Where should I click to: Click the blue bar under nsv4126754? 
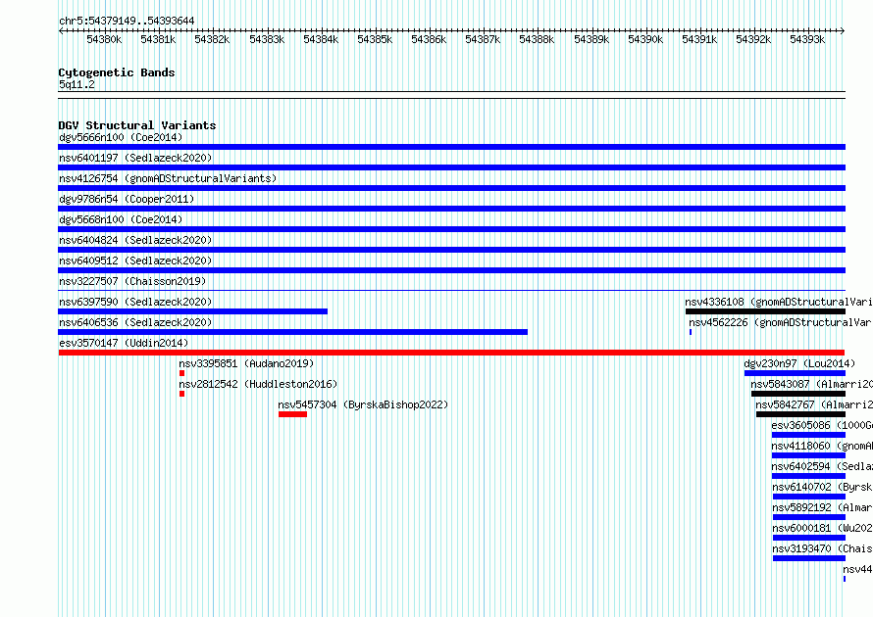[x=451, y=188]
